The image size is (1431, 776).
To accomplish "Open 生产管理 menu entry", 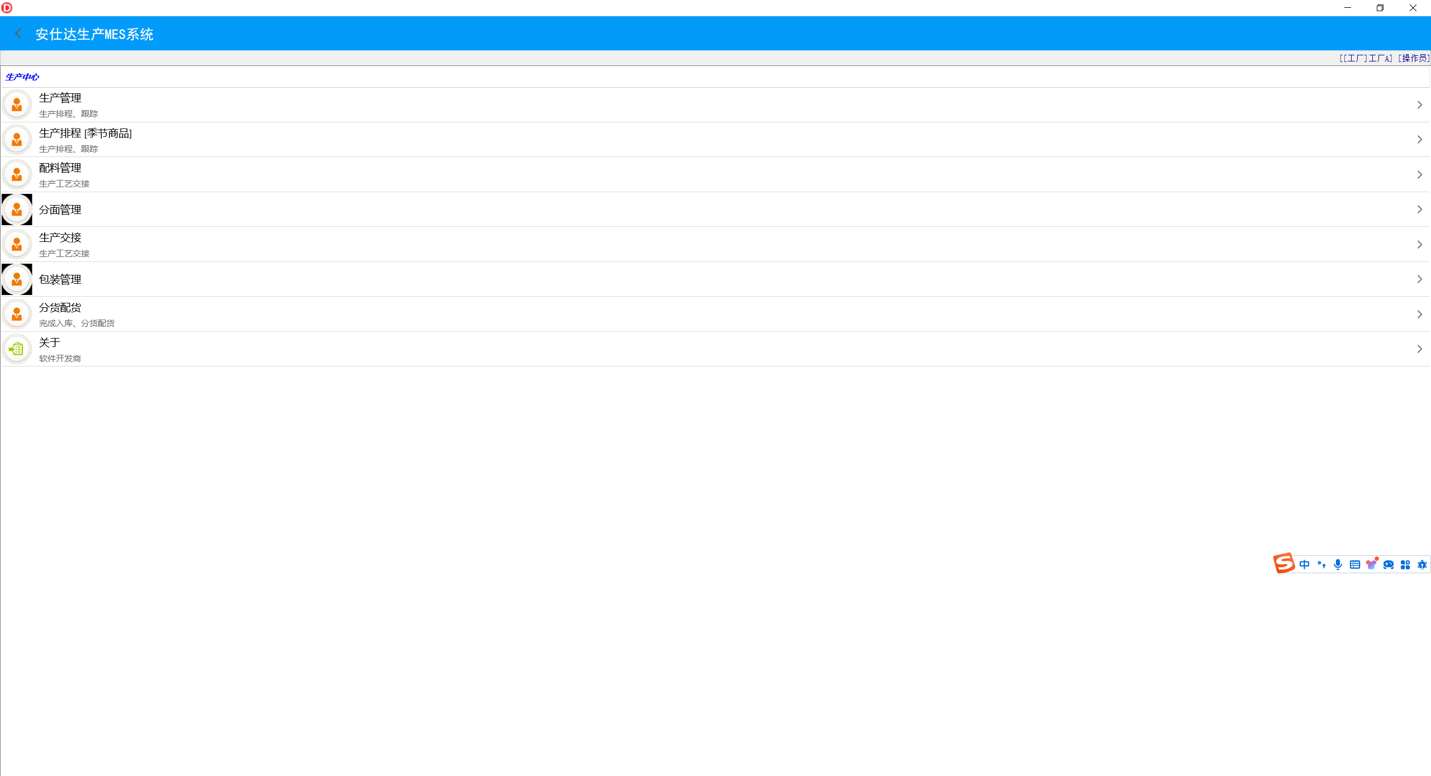I will click(x=60, y=98).
